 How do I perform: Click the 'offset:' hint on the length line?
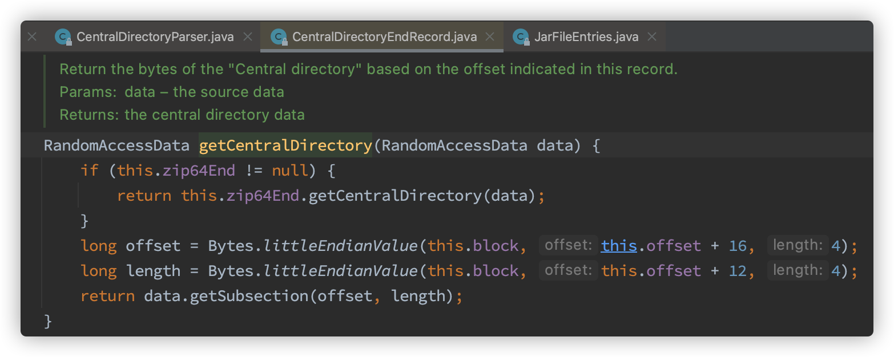click(567, 270)
